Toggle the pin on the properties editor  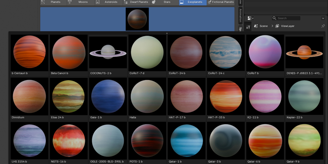[323, 26]
